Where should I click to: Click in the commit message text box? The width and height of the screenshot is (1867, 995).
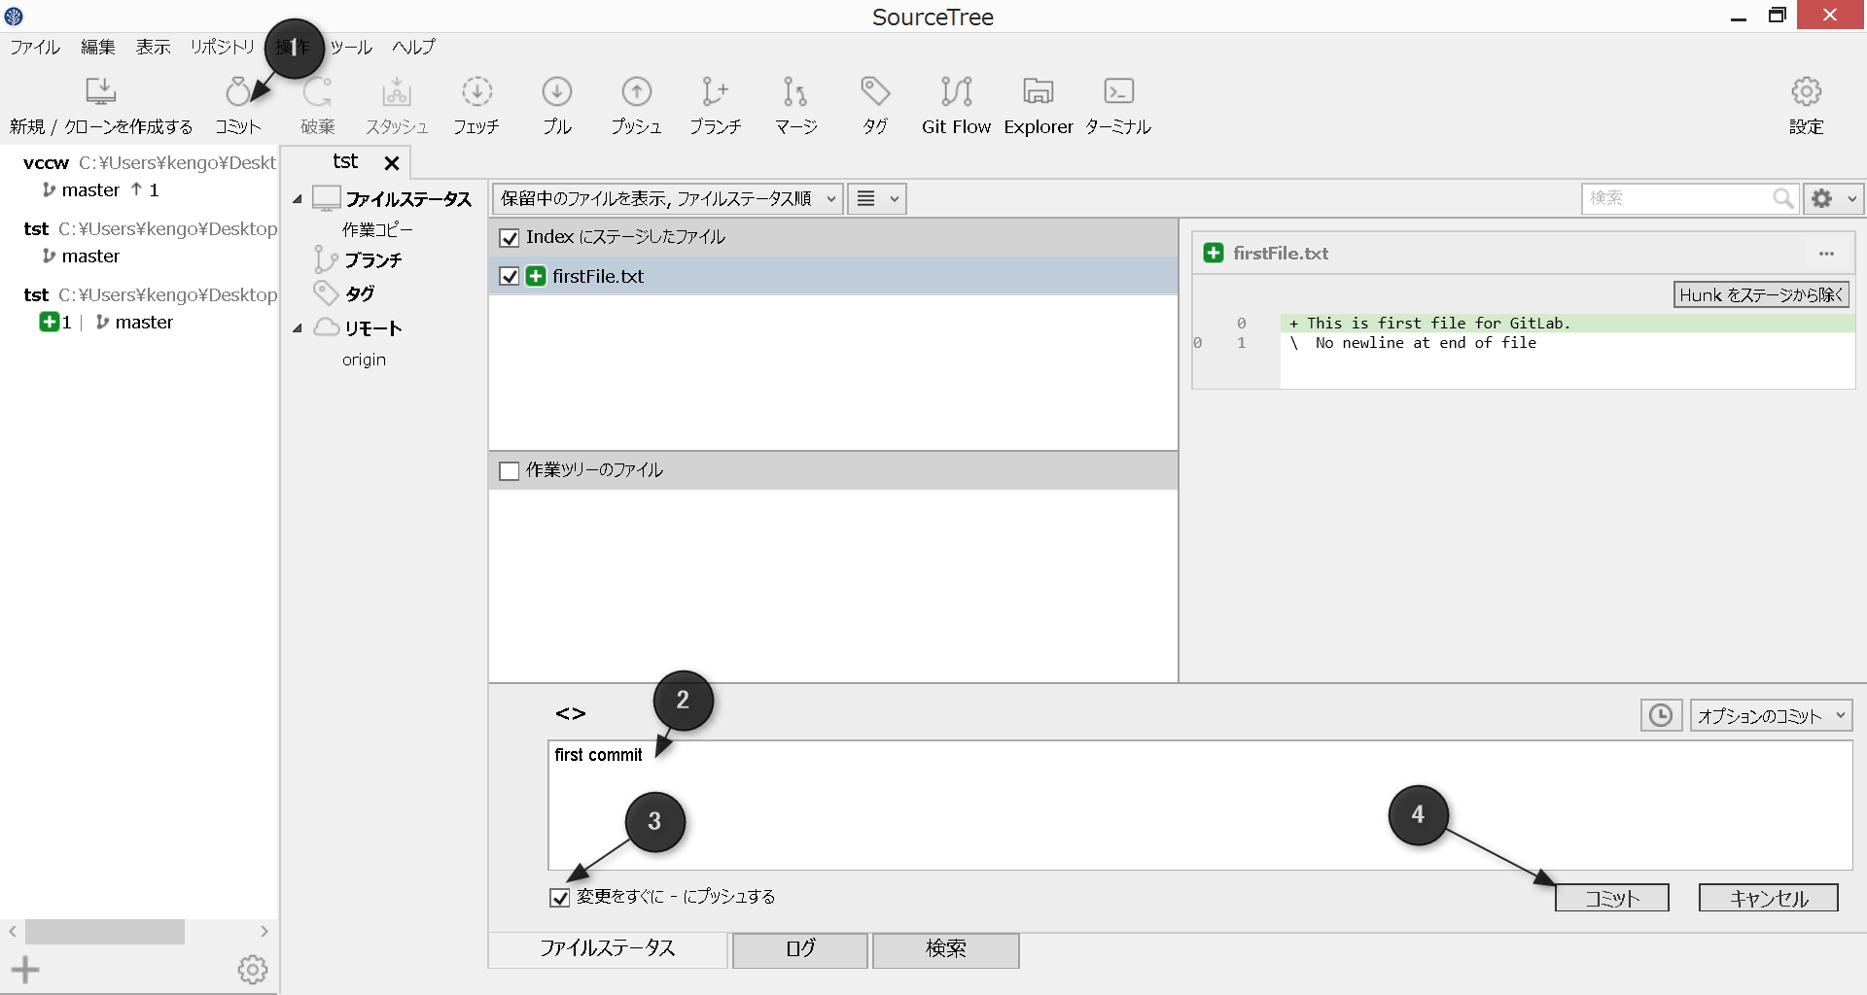click(1200, 805)
